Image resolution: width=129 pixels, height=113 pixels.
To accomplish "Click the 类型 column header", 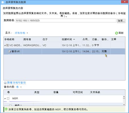I will [x=43, y=92].
